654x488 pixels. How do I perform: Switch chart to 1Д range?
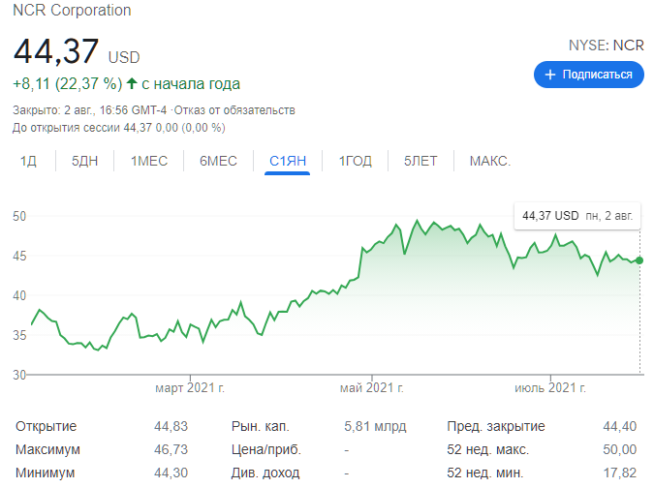(x=28, y=162)
